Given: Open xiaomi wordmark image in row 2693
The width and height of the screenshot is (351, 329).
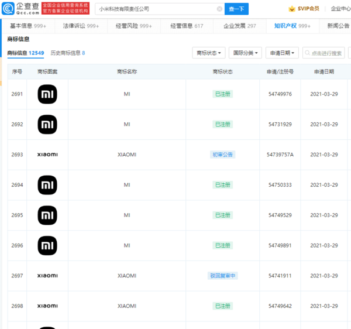Looking at the screenshot, I should click(47, 155).
